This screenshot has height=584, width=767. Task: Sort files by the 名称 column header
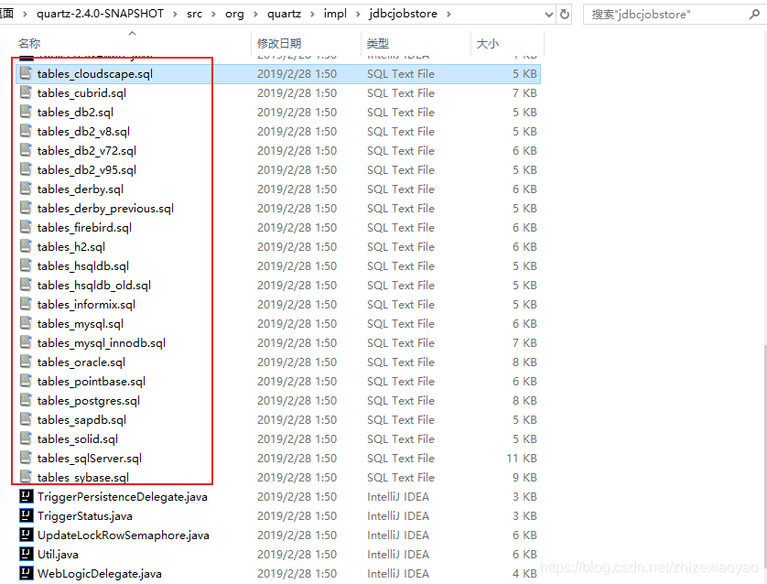[28, 42]
